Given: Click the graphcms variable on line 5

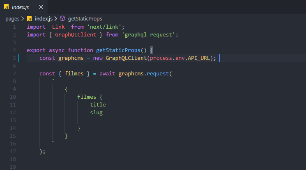Looking at the screenshot, I should pos(71,58).
